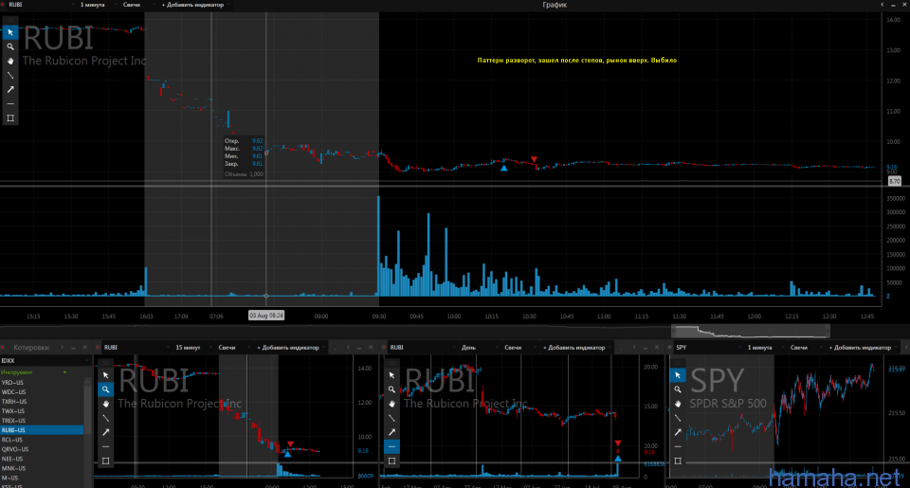
Task: Click the Котировки panel title
Action: tap(31, 348)
